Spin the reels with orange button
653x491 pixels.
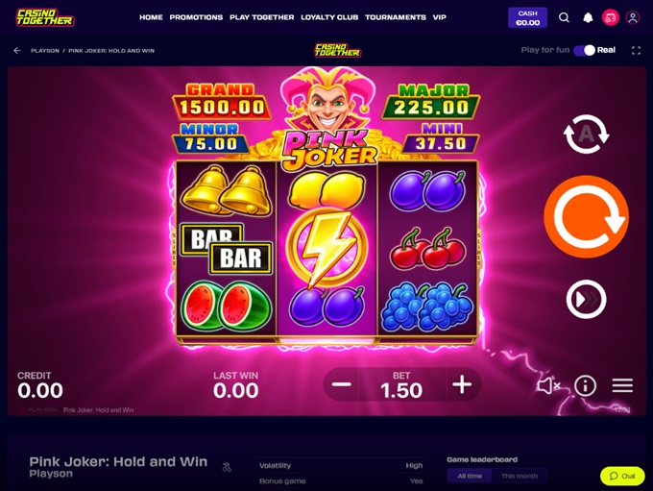tap(587, 217)
